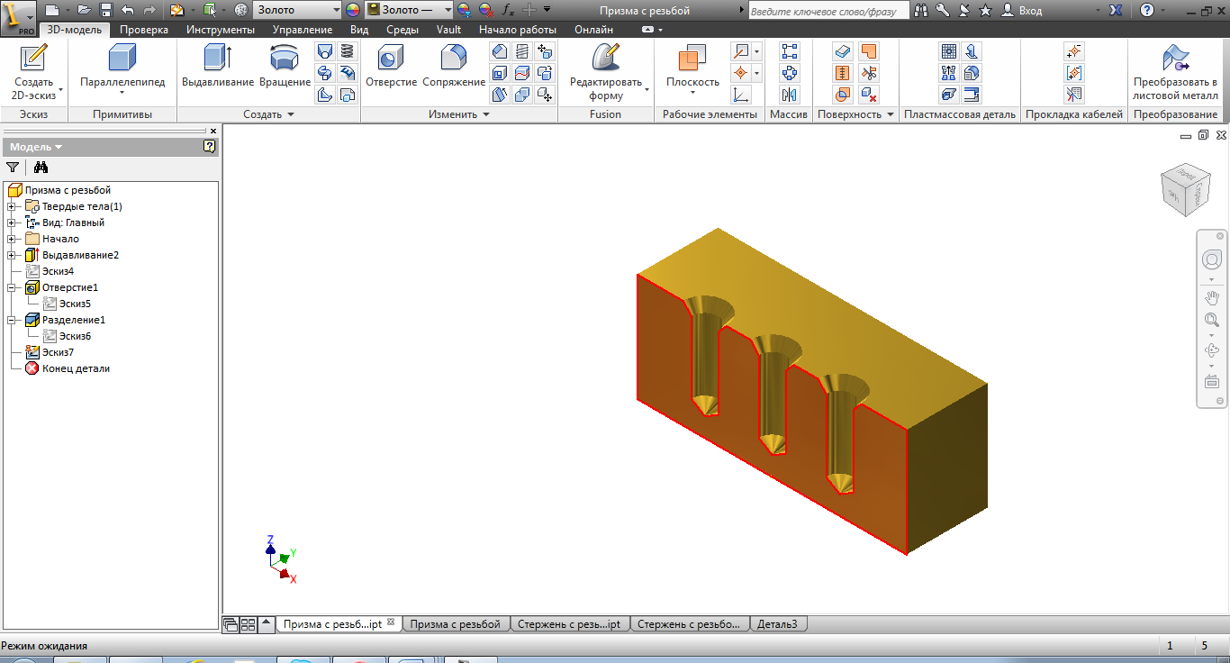Activate the Отверстие hole tool

coord(391,67)
